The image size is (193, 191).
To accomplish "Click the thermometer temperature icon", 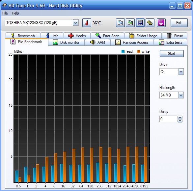I will (87, 23).
